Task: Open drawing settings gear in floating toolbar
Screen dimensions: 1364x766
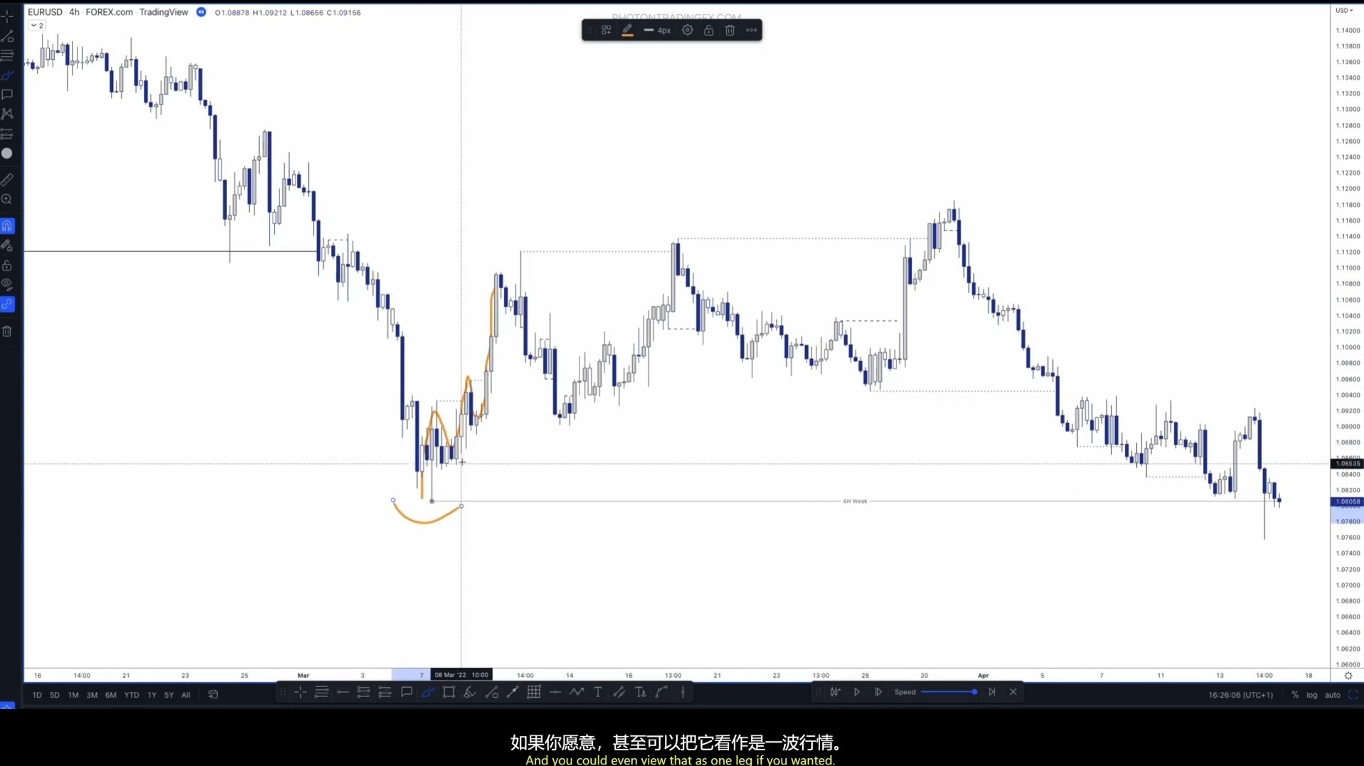Action: click(x=687, y=31)
